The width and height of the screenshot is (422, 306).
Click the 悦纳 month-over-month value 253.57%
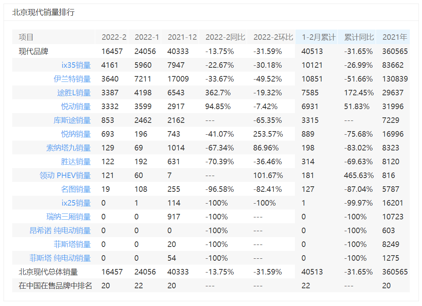(x=268, y=134)
